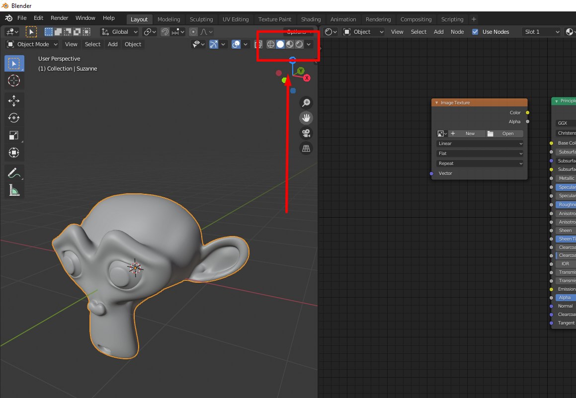Click New image button in Image Texture node
This screenshot has width=576, height=398.
coord(467,134)
